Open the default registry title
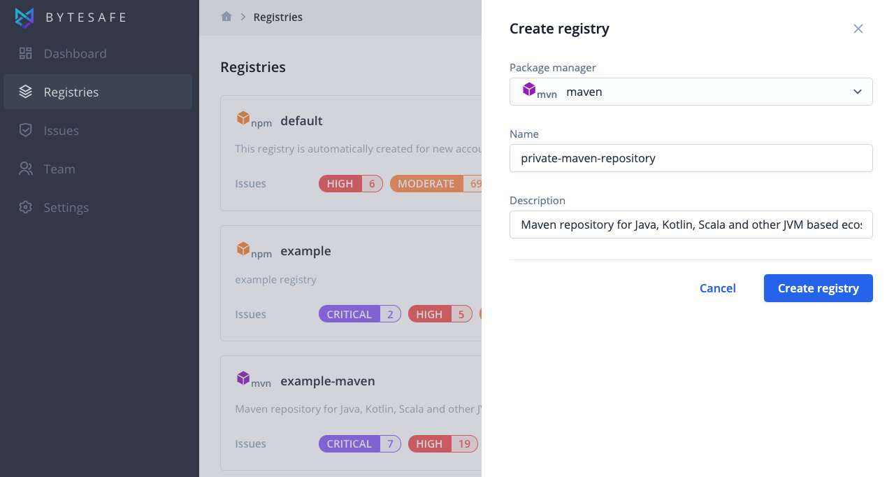 pos(301,120)
